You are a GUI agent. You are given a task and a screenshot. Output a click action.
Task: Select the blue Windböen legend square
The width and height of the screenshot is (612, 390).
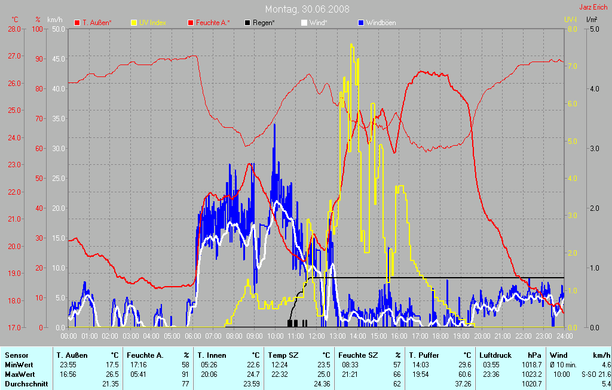tap(360, 23)
